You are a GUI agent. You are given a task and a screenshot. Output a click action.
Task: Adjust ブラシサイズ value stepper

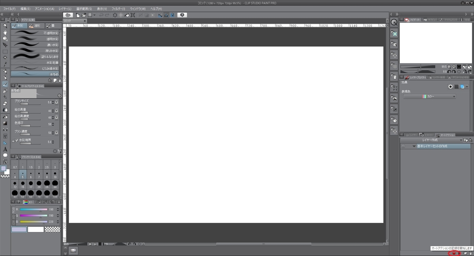coord(53,102)
